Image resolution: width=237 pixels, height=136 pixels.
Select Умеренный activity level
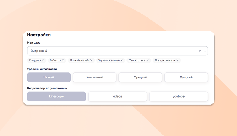click(95, 77)
